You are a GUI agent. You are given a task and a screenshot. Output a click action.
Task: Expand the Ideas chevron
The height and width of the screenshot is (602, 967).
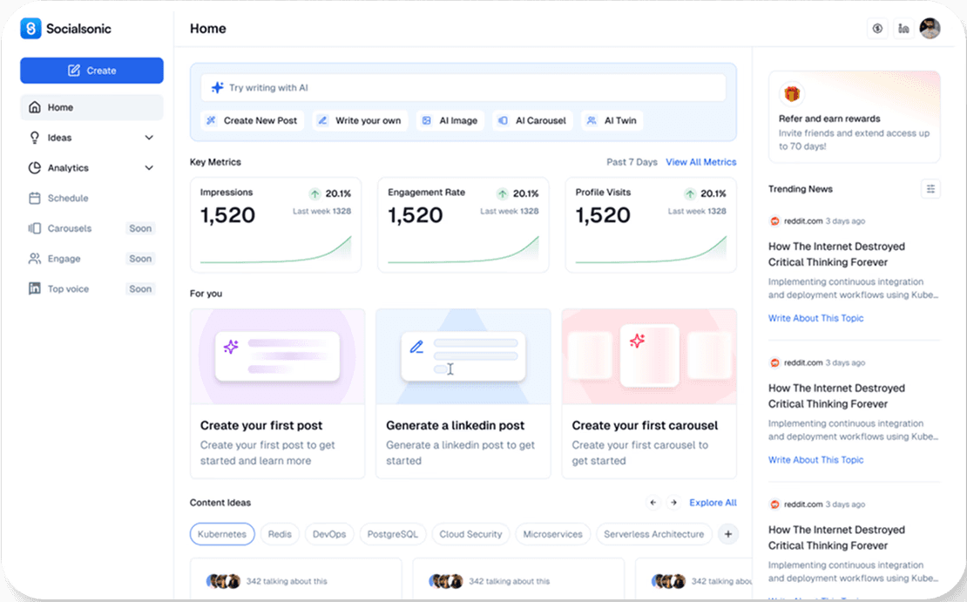point(149,138)
